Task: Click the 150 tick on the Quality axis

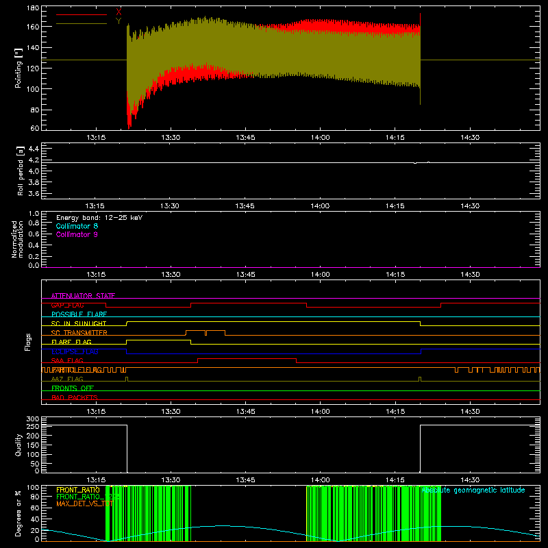Action: (x=33, y=445)
